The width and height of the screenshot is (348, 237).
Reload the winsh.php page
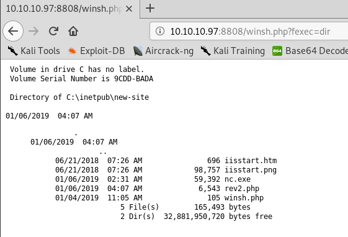tap(53, 31)
